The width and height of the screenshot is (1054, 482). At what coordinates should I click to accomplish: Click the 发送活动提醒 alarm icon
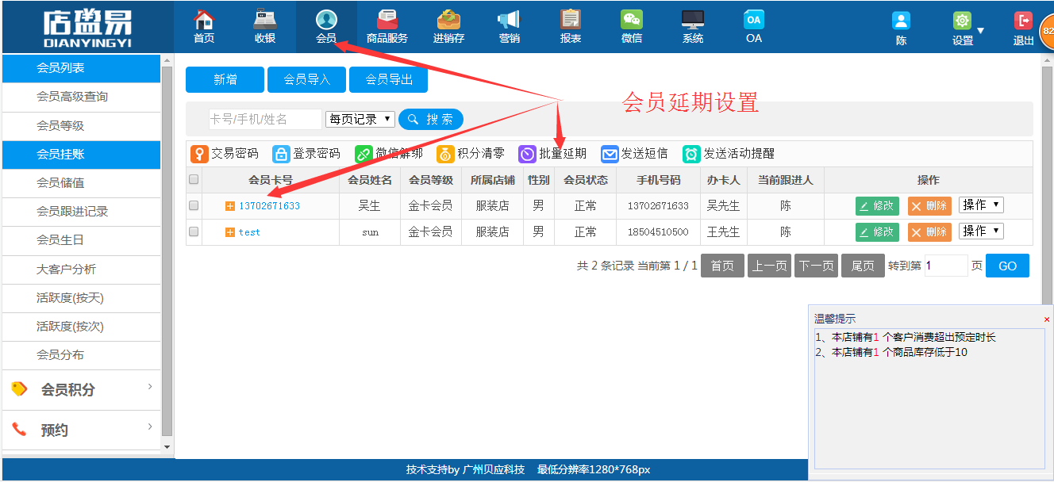[691, 154]
